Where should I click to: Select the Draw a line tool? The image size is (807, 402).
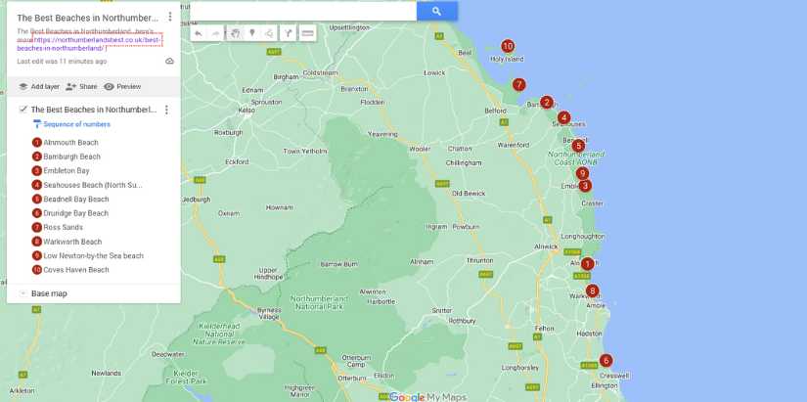pos(269,33)
